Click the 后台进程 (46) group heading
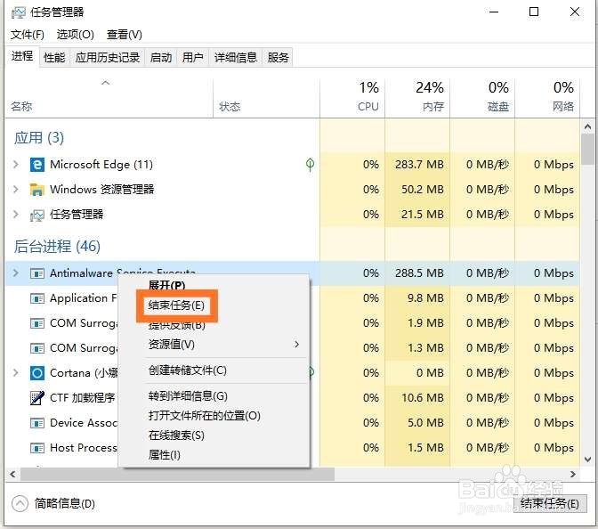 coord(57,247)
